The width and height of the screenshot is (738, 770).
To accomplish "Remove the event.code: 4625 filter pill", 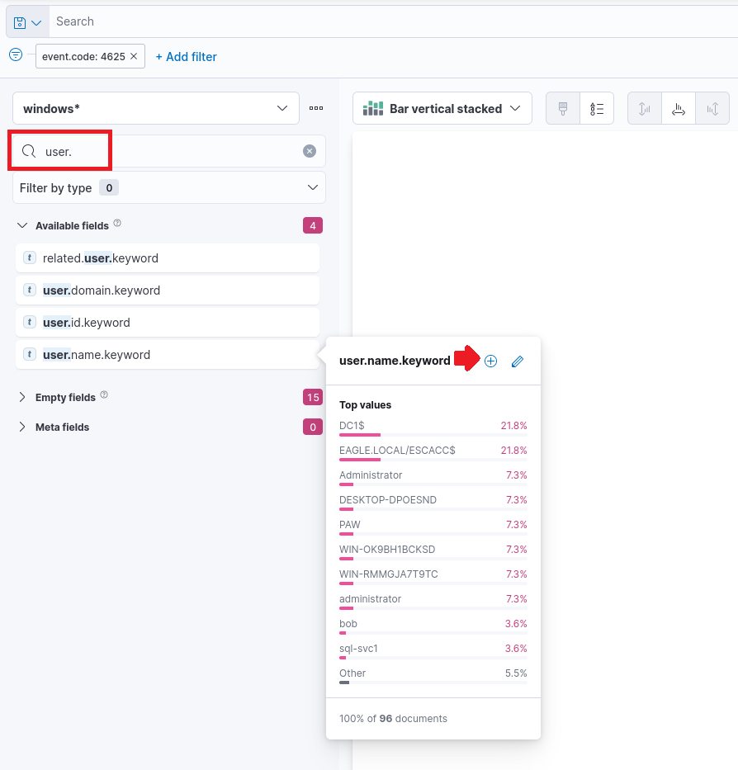I will click(x=134, y=56).
